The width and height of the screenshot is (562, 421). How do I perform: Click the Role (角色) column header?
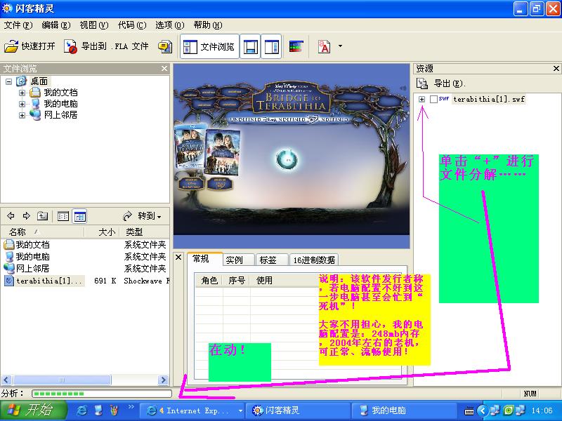point(209,280)
